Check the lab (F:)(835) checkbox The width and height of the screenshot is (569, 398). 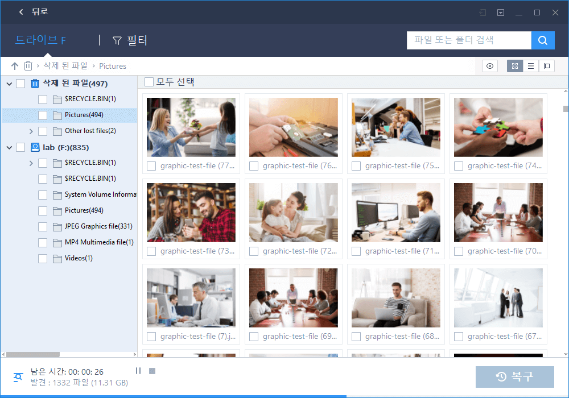20,147
